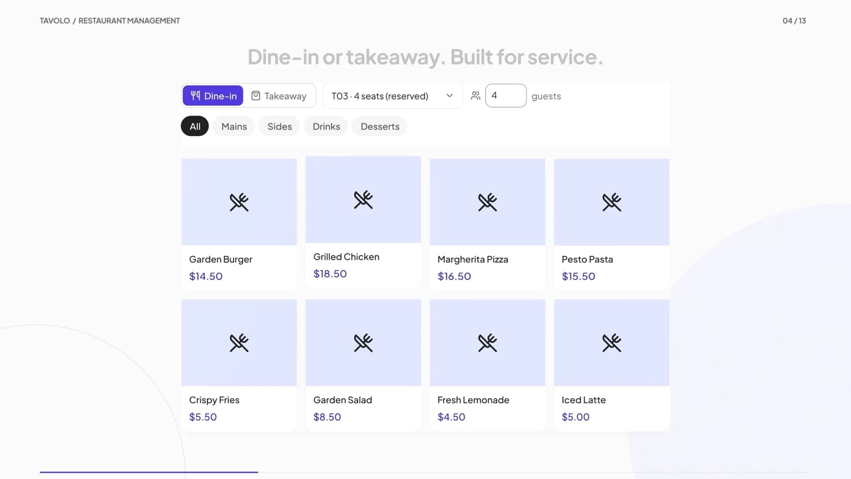Click the Margherita Pizza utensils icon

pos(487,202)
